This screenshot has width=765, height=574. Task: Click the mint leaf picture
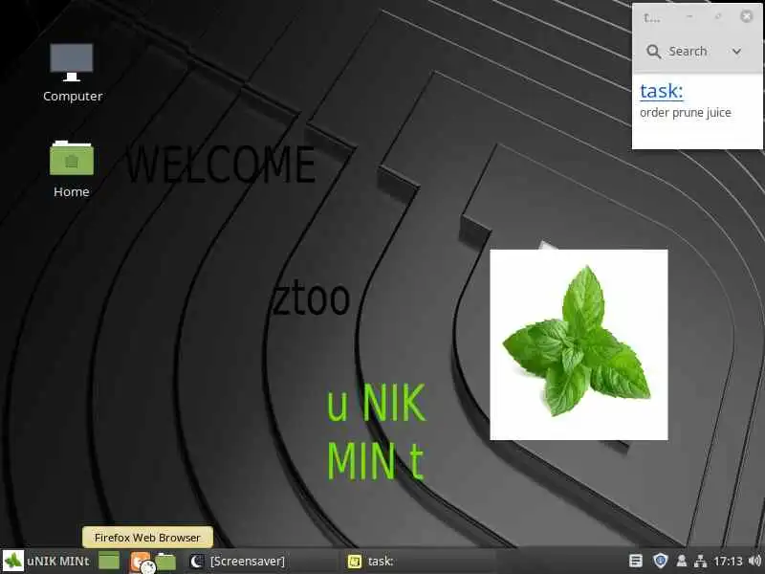[579, 344]
